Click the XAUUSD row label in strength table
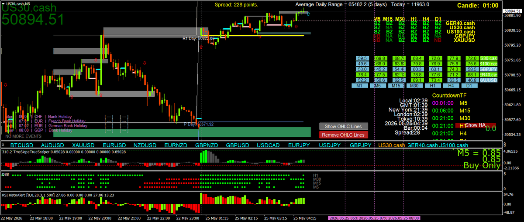Viewport: 524px width, 222px height. [489, 81]
